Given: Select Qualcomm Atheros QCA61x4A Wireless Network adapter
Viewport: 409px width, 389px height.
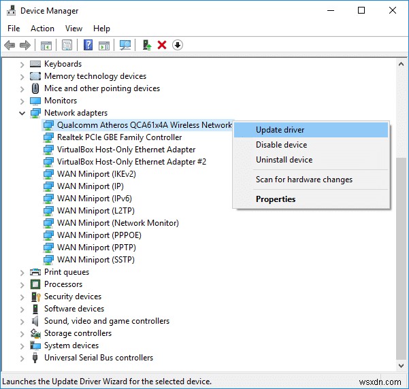Looking at the screenshot, I should [137, 125].
